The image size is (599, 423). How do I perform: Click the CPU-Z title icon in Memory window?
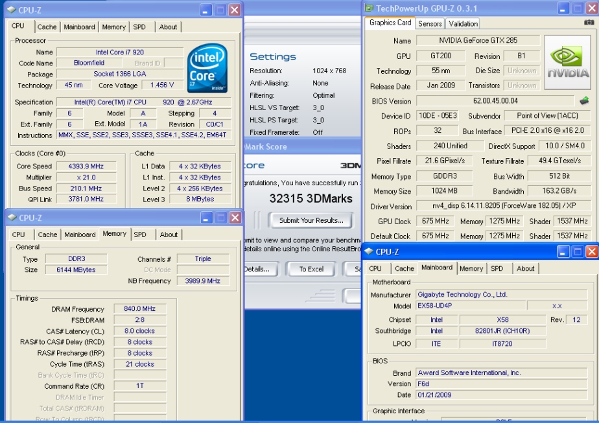coord(12,217)
